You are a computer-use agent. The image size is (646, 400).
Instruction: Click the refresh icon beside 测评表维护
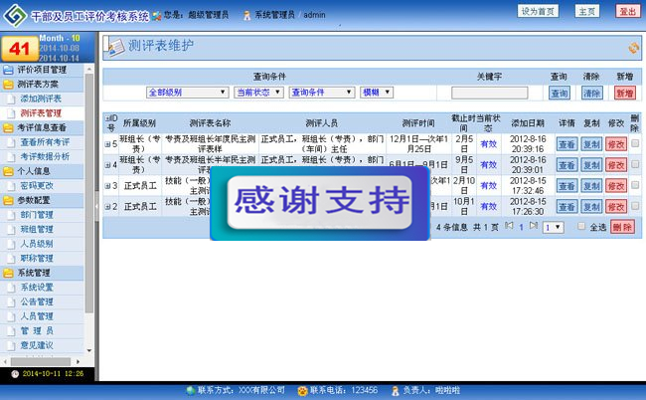click(x=634, y=48)
